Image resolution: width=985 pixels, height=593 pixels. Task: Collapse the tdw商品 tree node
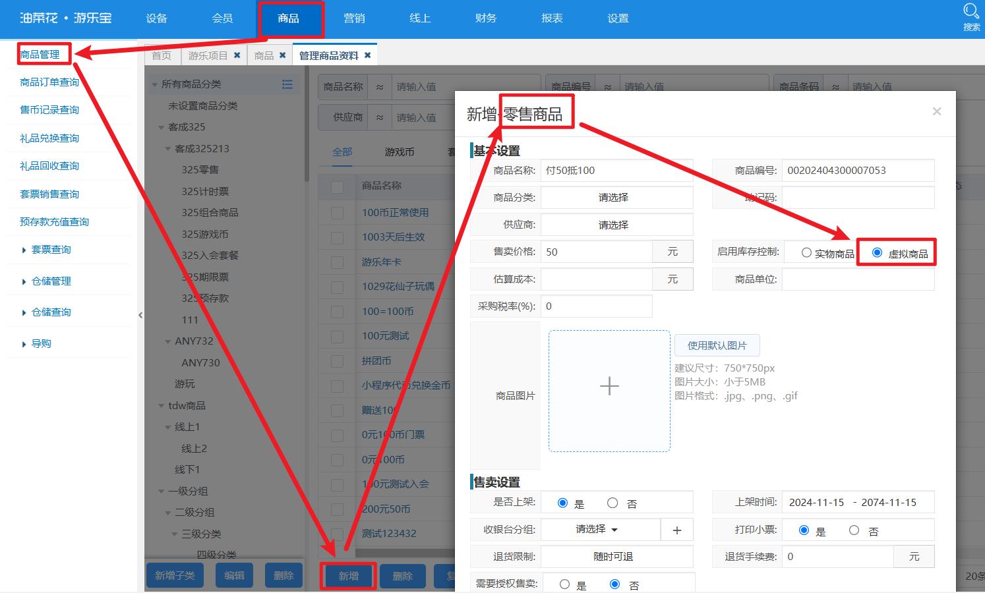tap(162, 406)
